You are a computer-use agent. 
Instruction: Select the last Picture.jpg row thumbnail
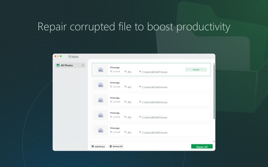[100, 130]
